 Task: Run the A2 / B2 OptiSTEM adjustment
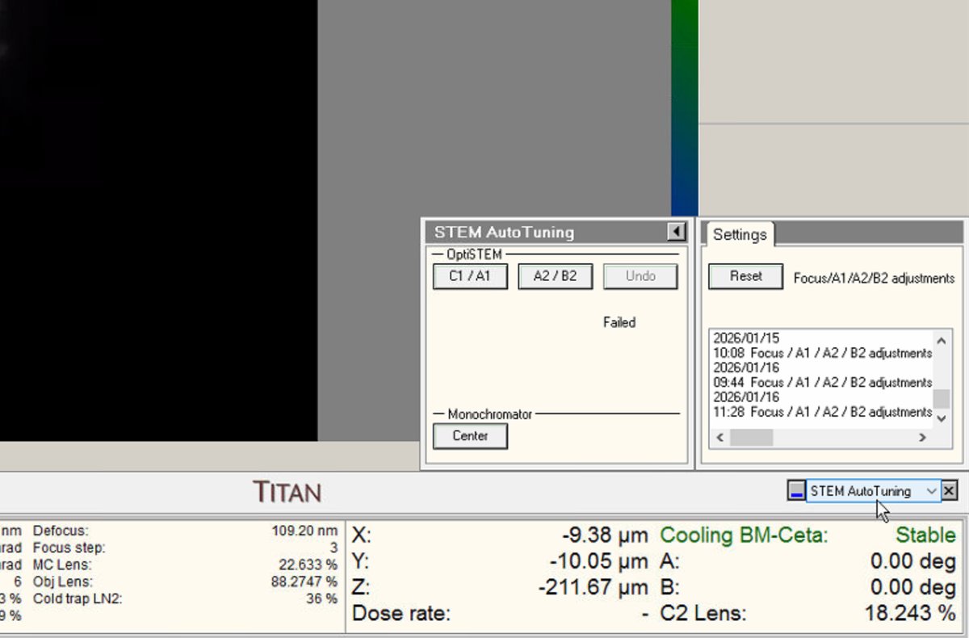click(555, 276)
